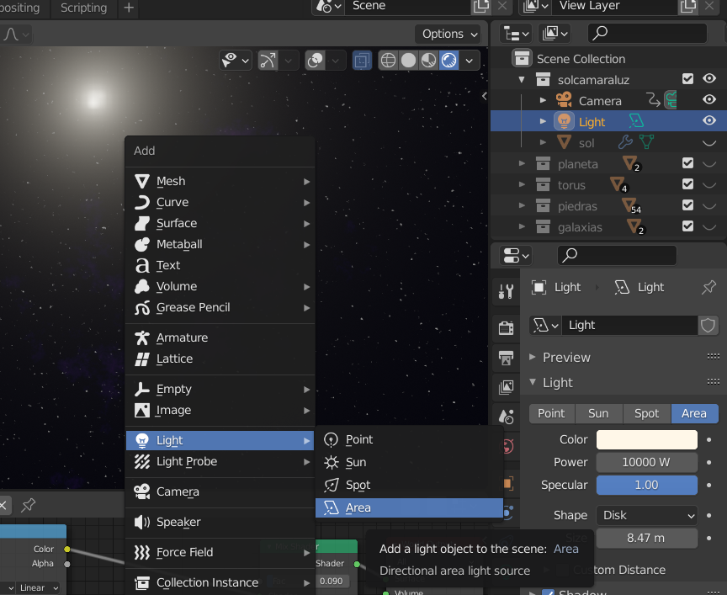
Task: Pin the node editor with pin icon
Action: 29,505
